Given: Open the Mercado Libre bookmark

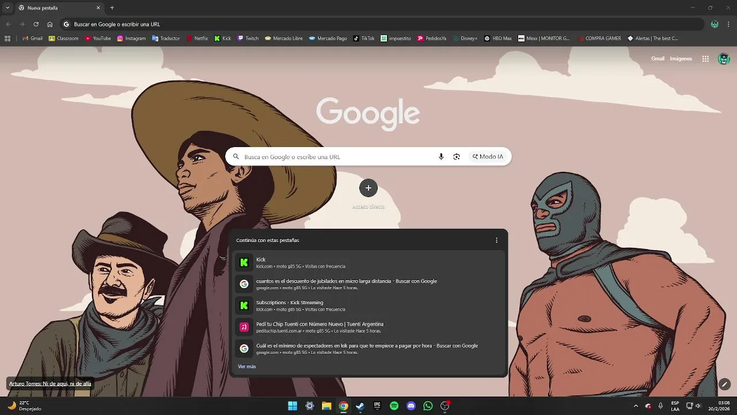Looking at the screenshot, I should pos(284,39).
